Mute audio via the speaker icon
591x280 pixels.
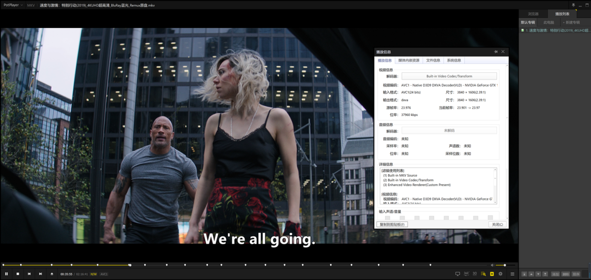[492, 265]
